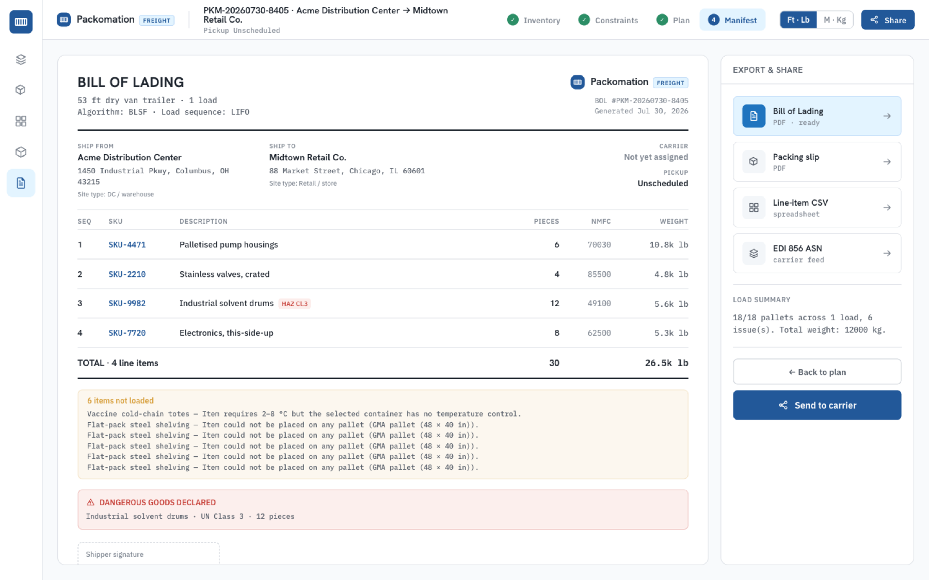The width and height of the screenshot is (929, 580).
Task: Select the Manifest step
Action: click(732, 20)
